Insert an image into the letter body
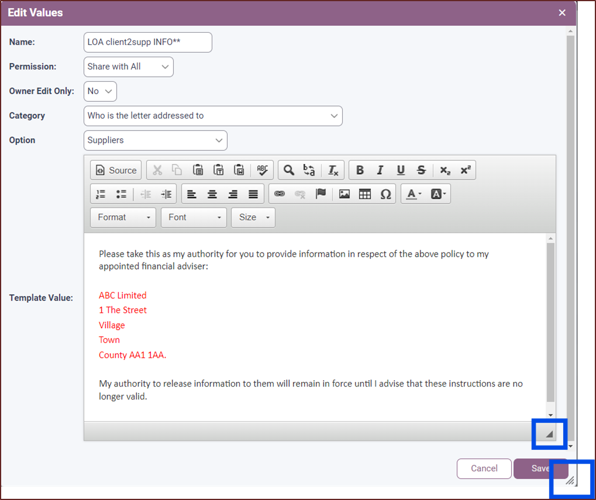 click(x=344, y=194)
